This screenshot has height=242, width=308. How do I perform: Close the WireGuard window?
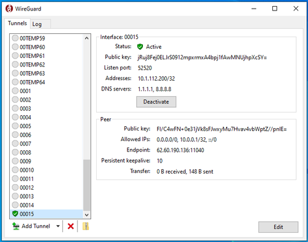(296, 9)
